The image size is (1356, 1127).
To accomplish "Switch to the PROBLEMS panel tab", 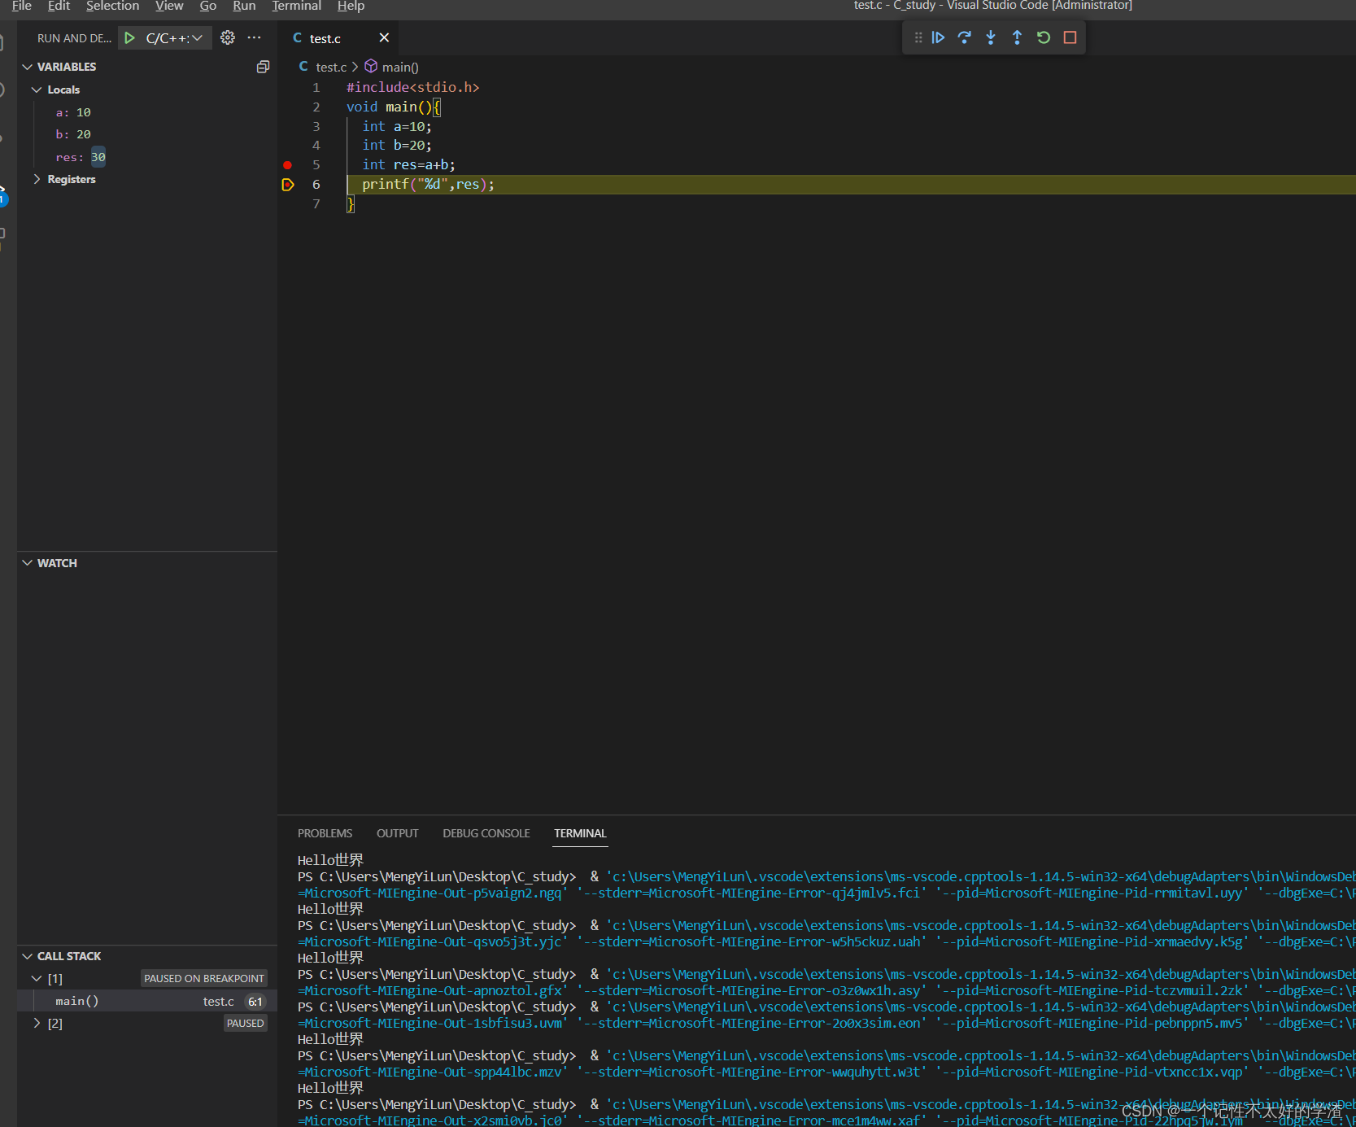I will [x=325, y=833].
